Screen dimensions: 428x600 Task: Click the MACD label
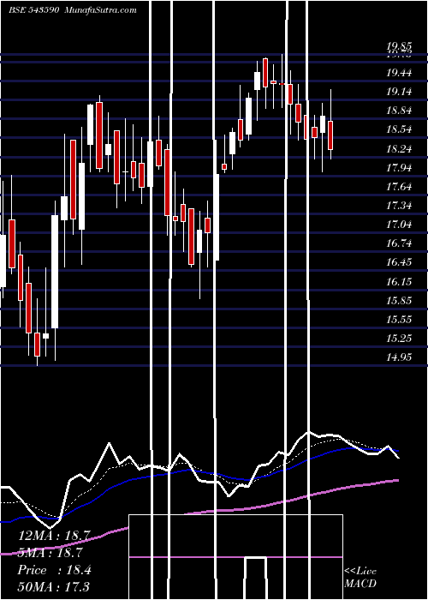[x=360, y=584]
